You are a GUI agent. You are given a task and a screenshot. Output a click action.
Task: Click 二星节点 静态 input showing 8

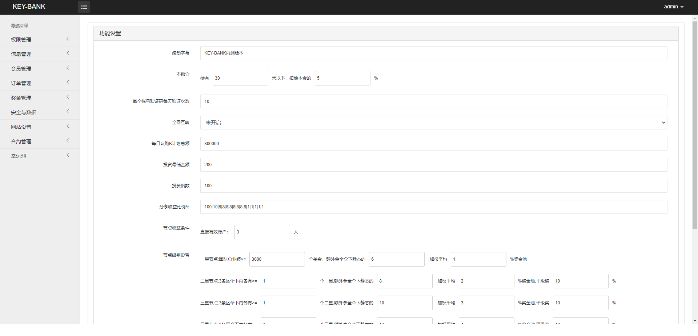tap(405, 281)
